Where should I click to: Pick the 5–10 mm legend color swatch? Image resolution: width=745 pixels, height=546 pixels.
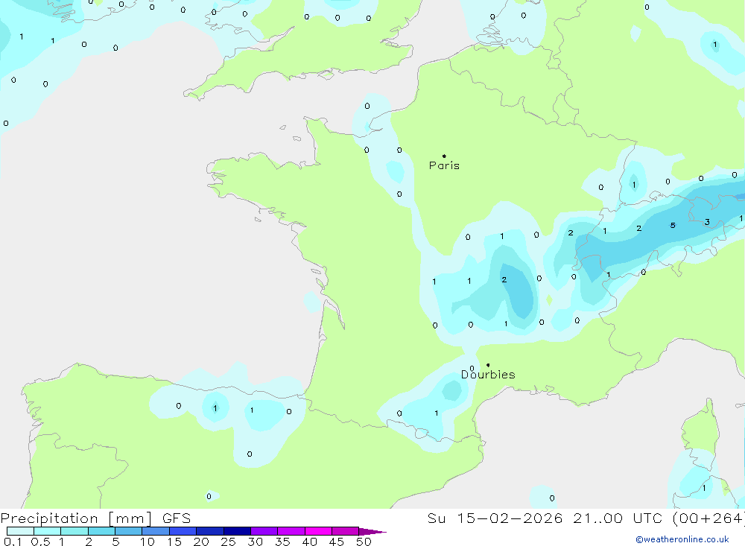point(128,531)
